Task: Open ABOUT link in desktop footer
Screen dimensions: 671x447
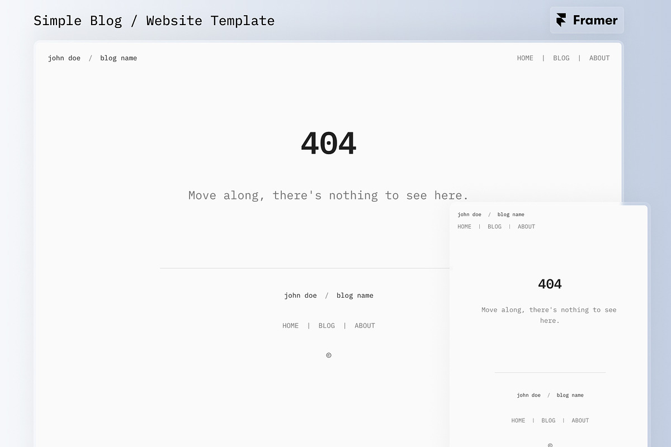Action: click(365, 326)
